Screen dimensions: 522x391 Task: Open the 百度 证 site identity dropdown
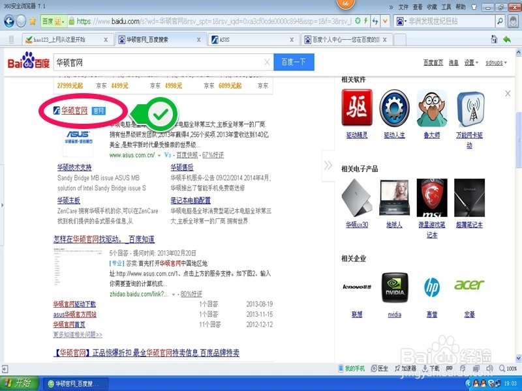pyautogui.click(x=54, y=22)
